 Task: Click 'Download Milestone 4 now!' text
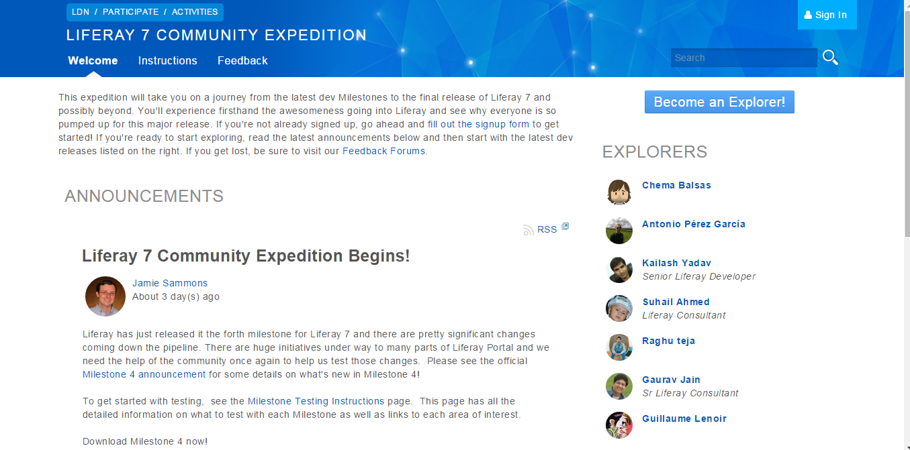coord(145,441)
